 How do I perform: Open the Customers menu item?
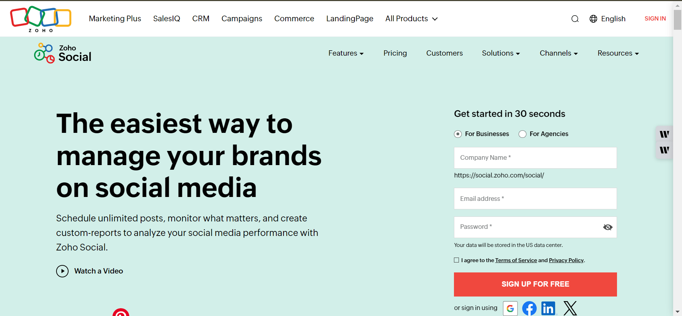coord(444,53)
